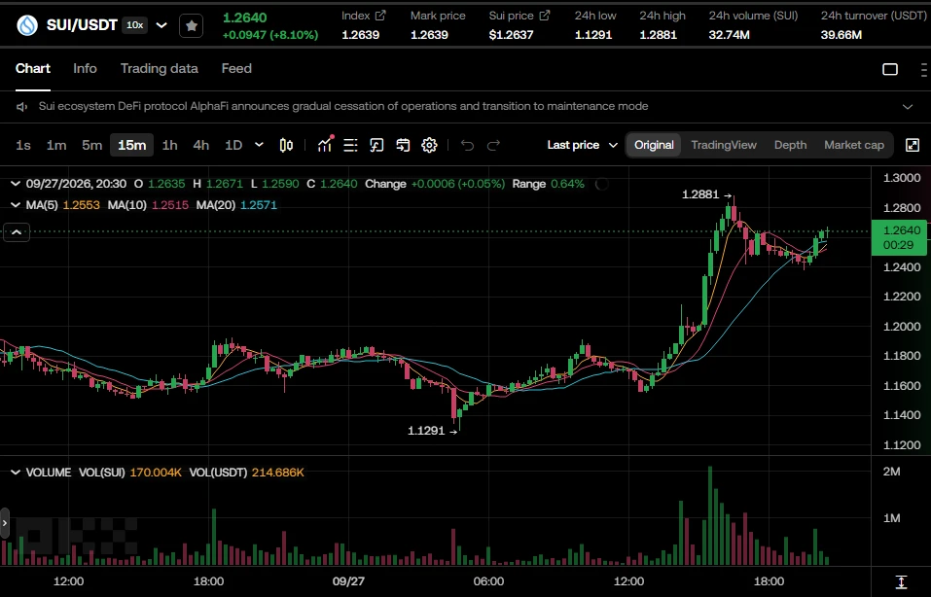
Task: Open the Feed tab
Action: (236, 69)
